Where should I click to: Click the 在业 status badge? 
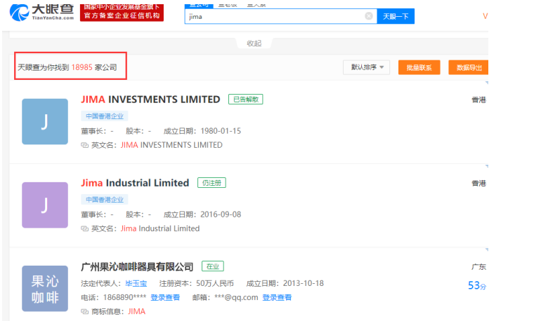point(213,266)
